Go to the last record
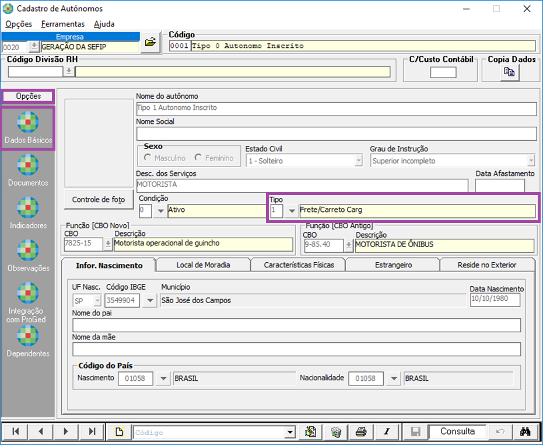Image resolution: width=543 pixels, height=445 pixels. [92, 432]
